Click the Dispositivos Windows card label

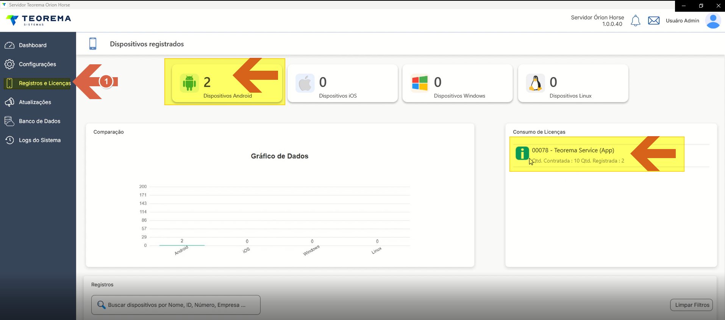[459, 96]
